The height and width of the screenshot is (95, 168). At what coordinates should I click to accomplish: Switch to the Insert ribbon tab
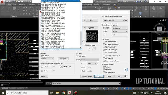click(x=15, y=4)
